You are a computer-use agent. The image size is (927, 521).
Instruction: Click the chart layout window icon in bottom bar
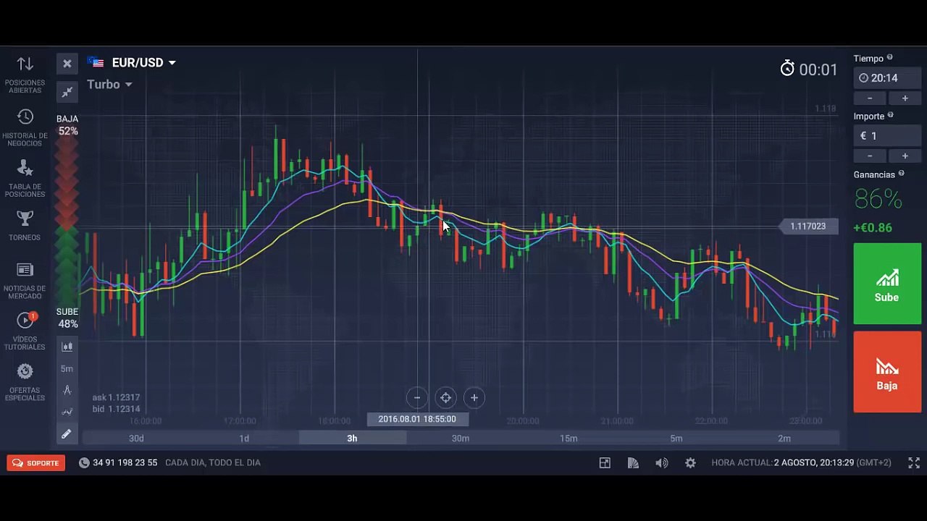[605, 463]
